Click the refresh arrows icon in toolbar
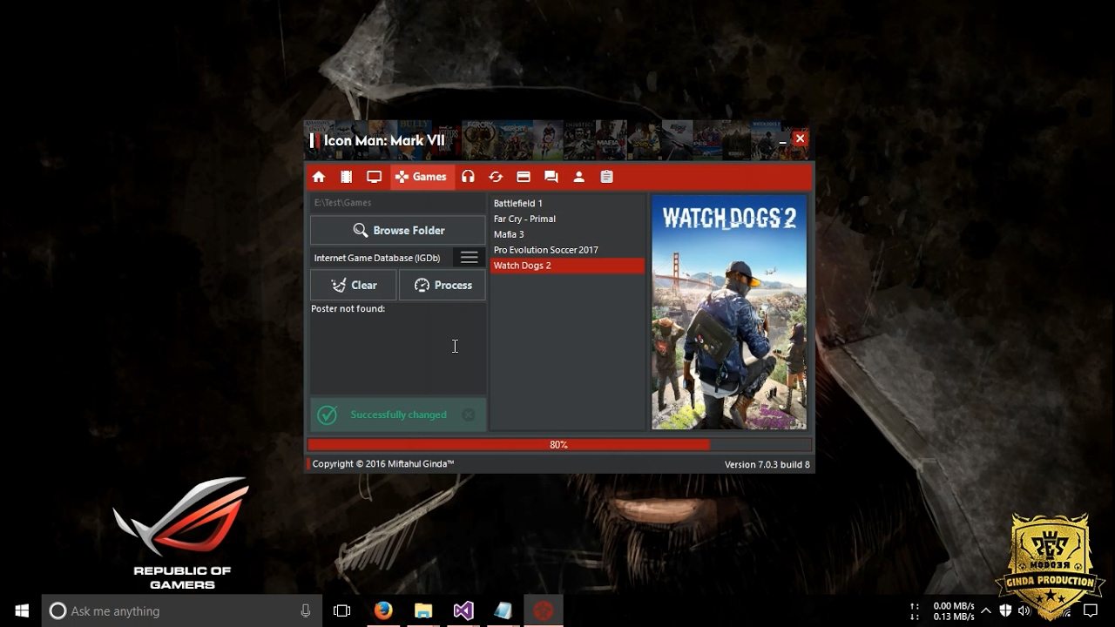Viewport: 1115px width, 627px height. click(x=496, y=177)
